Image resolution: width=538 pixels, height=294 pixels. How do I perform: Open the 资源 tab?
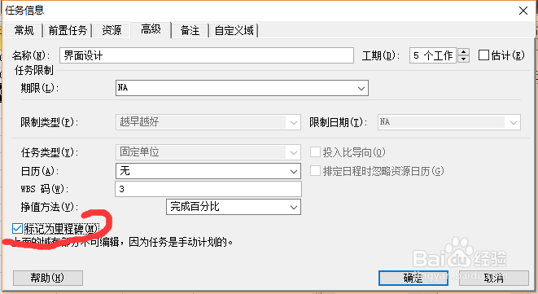tap(112, 31)
